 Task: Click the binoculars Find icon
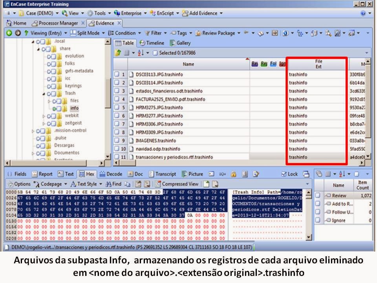click(109, 184)
